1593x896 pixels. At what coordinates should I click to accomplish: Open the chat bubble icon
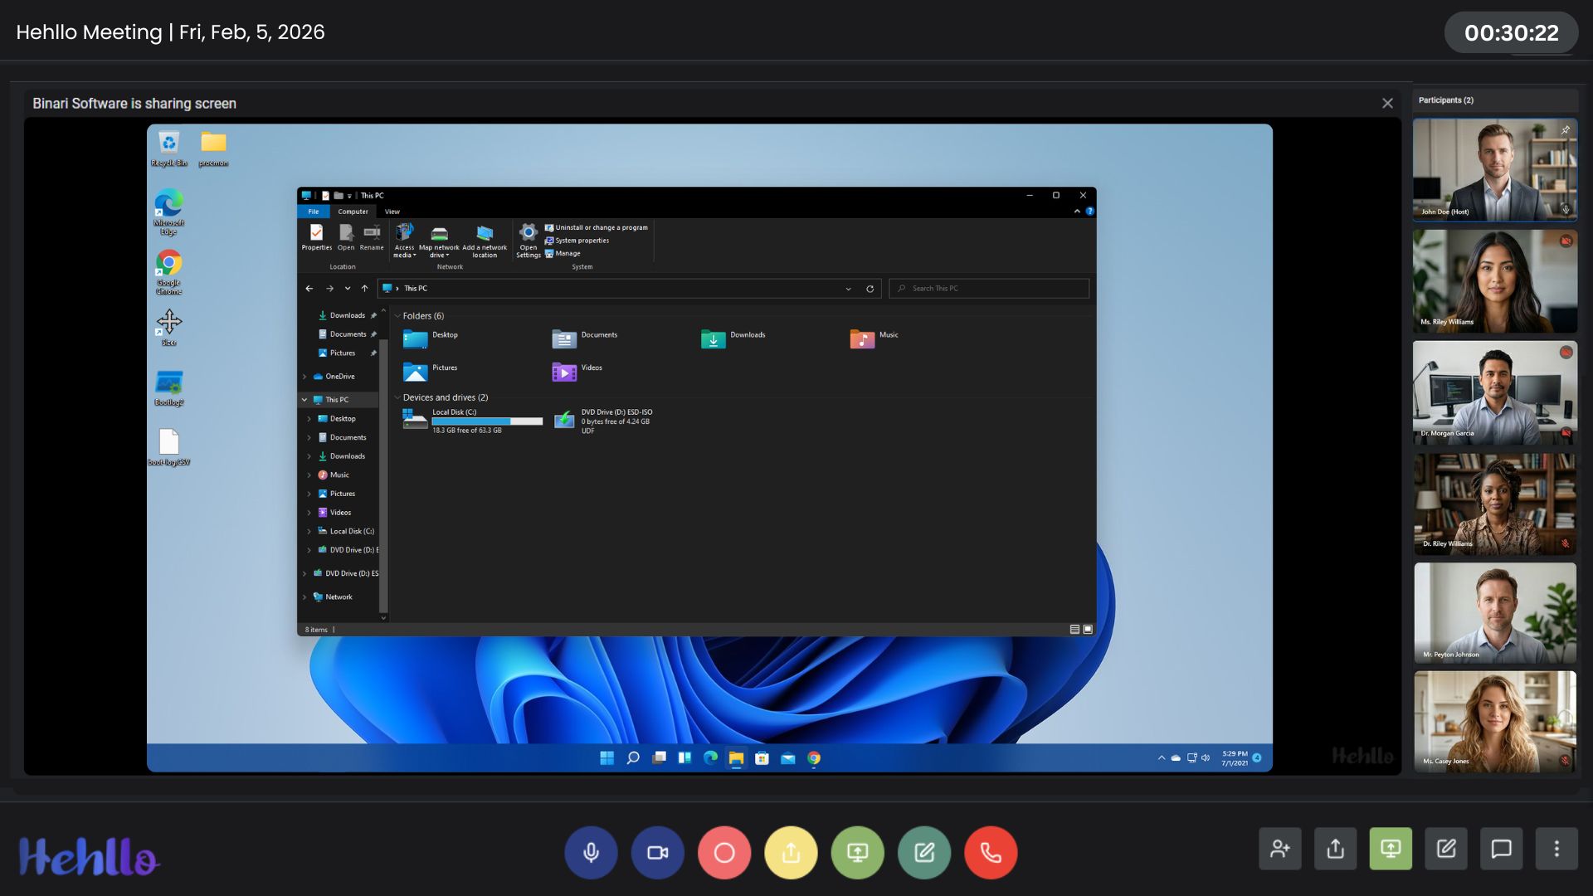click(1501, 849)
